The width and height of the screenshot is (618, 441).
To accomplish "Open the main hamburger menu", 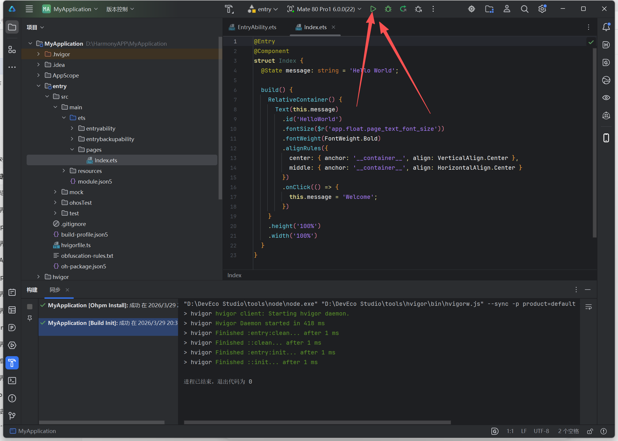I will pos(29,9).
